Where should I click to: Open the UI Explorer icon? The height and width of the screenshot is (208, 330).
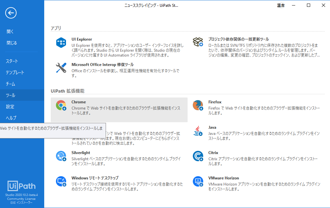(x=61, y=43)
